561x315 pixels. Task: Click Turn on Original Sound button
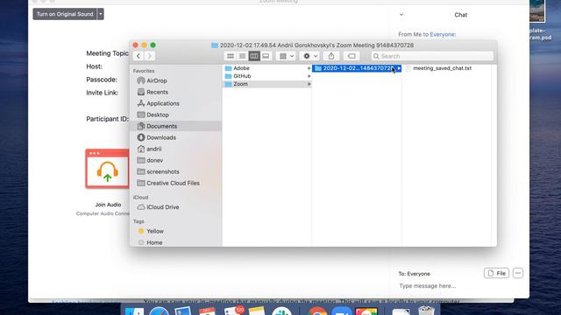point(65,14)
